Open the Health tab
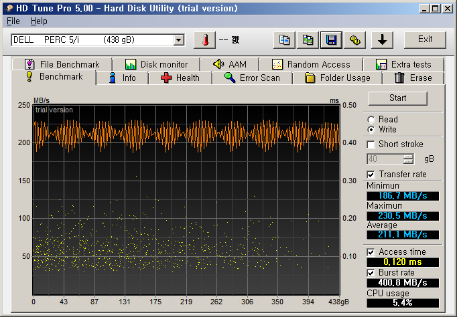The width and height of the screenshot is (457, 317). (x=180, y=78)
